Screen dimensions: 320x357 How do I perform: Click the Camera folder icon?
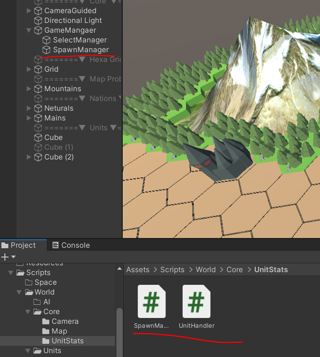point(46,321)
